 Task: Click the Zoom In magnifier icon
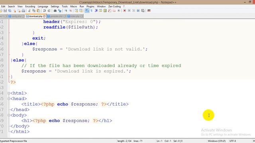[66, 11]
